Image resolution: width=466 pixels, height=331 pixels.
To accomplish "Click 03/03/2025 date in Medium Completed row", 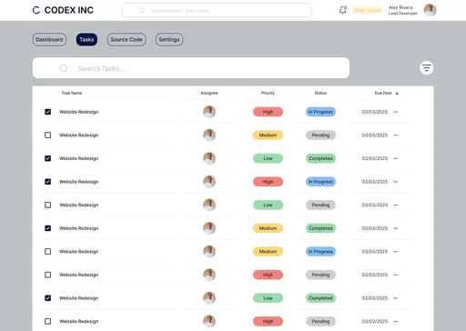I will click(375, 228).
